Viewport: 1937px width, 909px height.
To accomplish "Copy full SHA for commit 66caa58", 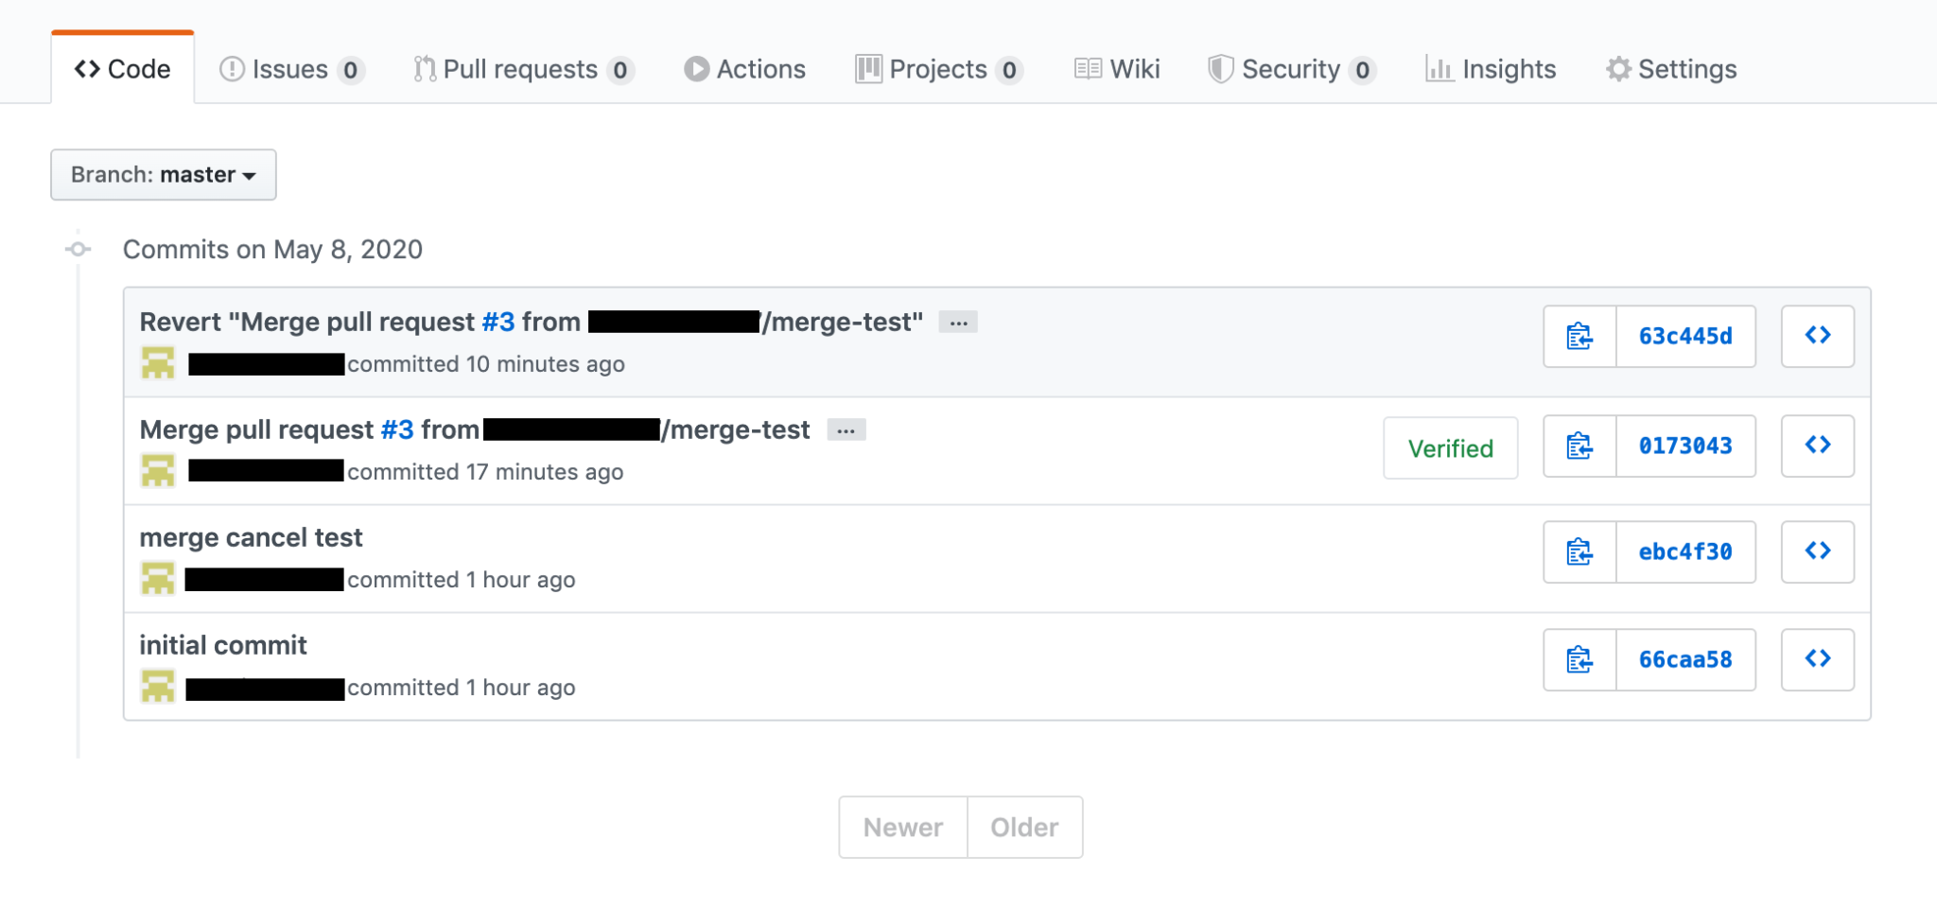I will 1579,659.
